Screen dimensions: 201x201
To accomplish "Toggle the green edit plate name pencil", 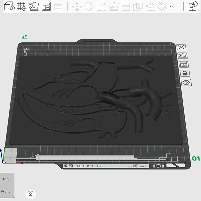I will click(25, 36).
